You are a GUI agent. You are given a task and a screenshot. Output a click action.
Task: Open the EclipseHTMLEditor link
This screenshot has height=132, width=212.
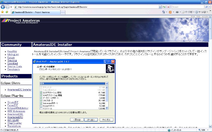tap(18, 108)
